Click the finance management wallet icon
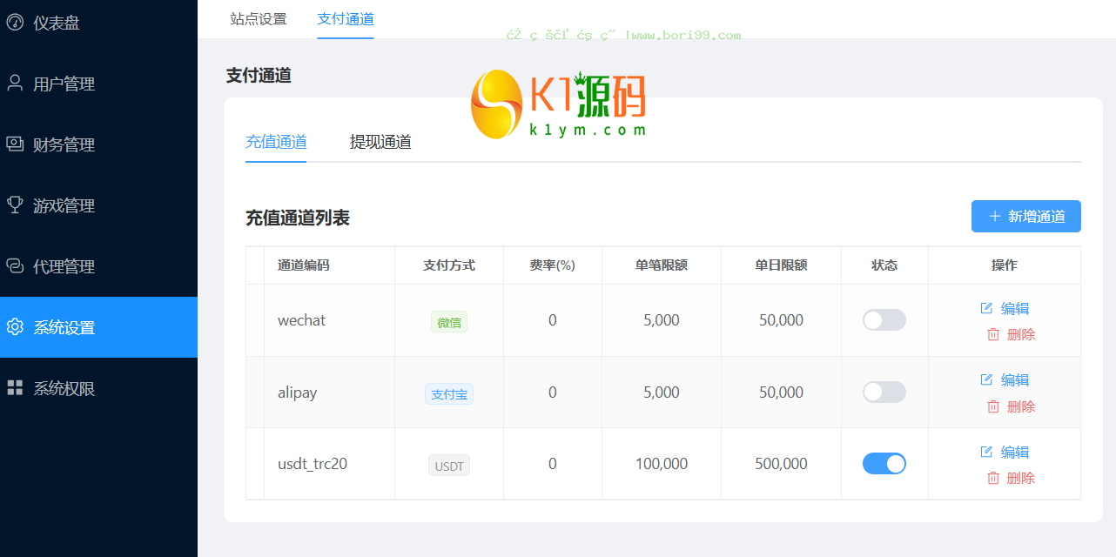Screen dimensions: 1116x557 pyautogui.click(x=15, y=144)
